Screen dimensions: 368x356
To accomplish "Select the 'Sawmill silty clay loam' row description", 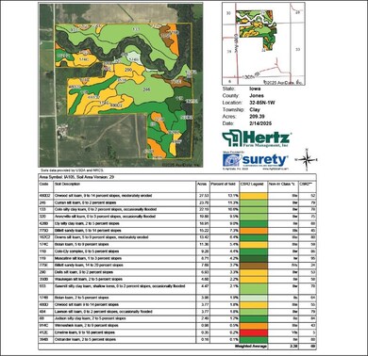I will pyautogui.click(x=120, y=286).
